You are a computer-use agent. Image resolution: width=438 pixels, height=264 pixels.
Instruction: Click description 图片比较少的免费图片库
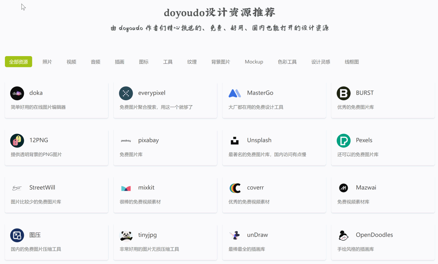(36, 202)
